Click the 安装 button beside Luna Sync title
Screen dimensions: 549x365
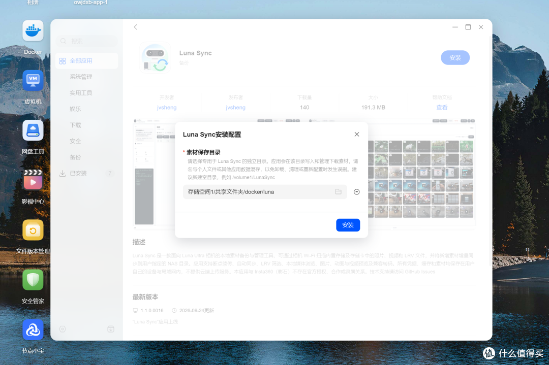point(455,58)
